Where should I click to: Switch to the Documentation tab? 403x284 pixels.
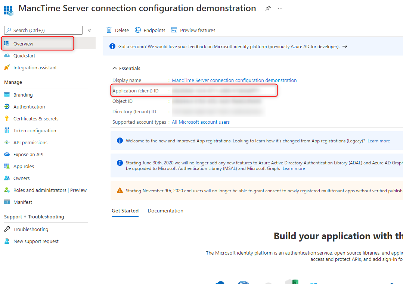pyautogui.click(x=165, y=211)
